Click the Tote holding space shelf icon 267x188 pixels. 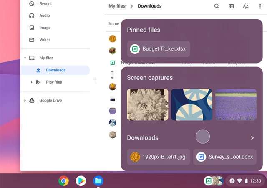(x=213, y=181)
